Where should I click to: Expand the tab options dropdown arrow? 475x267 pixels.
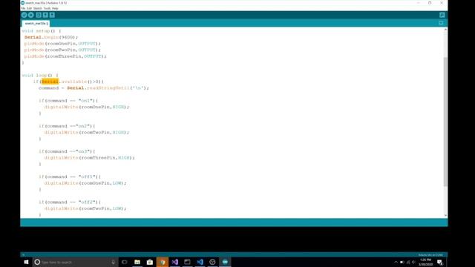441,23
